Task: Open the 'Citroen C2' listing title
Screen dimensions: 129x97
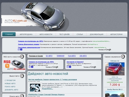Action: 115,61
